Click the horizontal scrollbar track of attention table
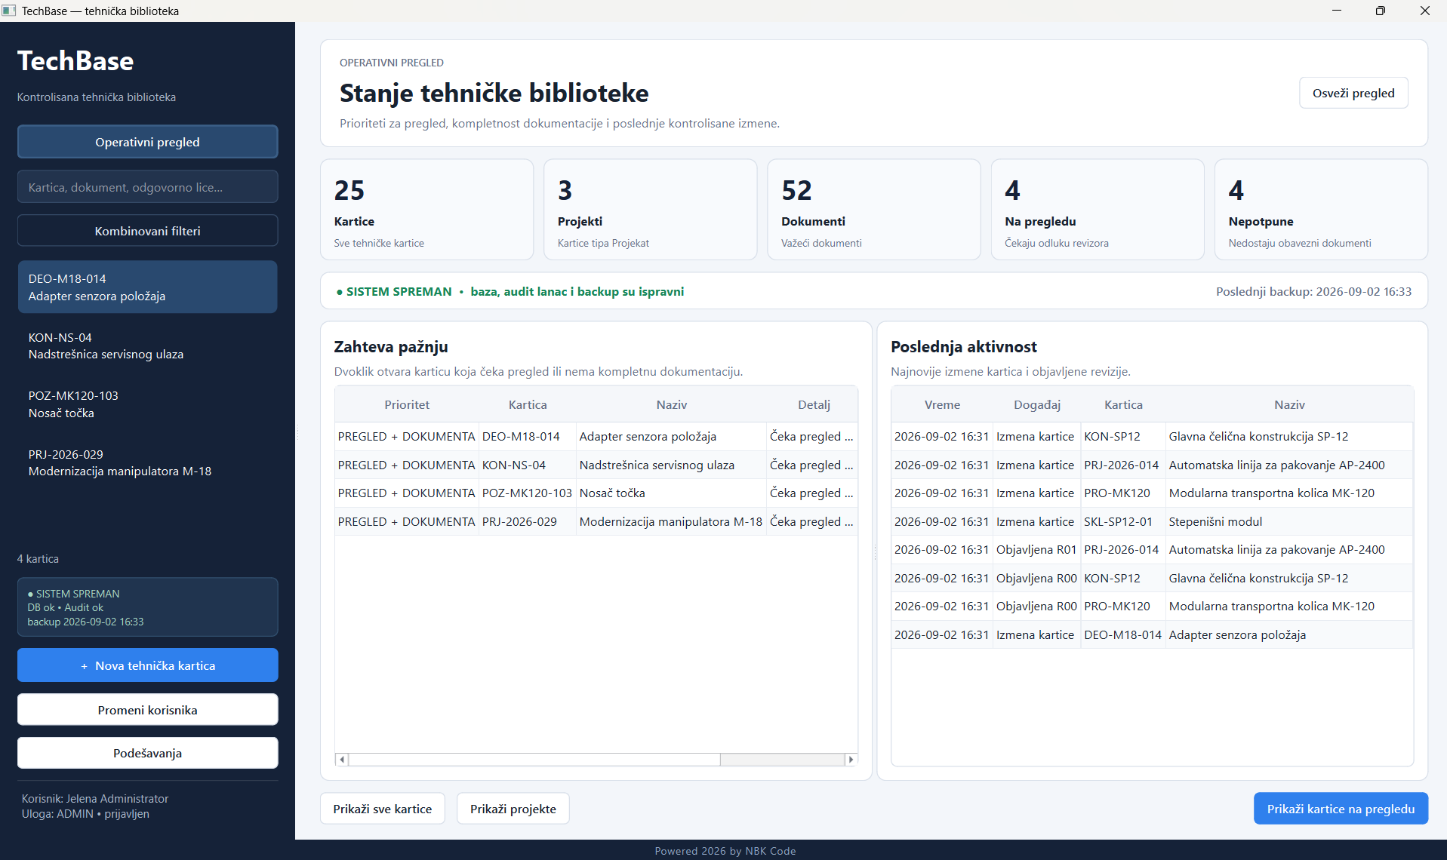1447x860 pixels. tap(783, 760)
